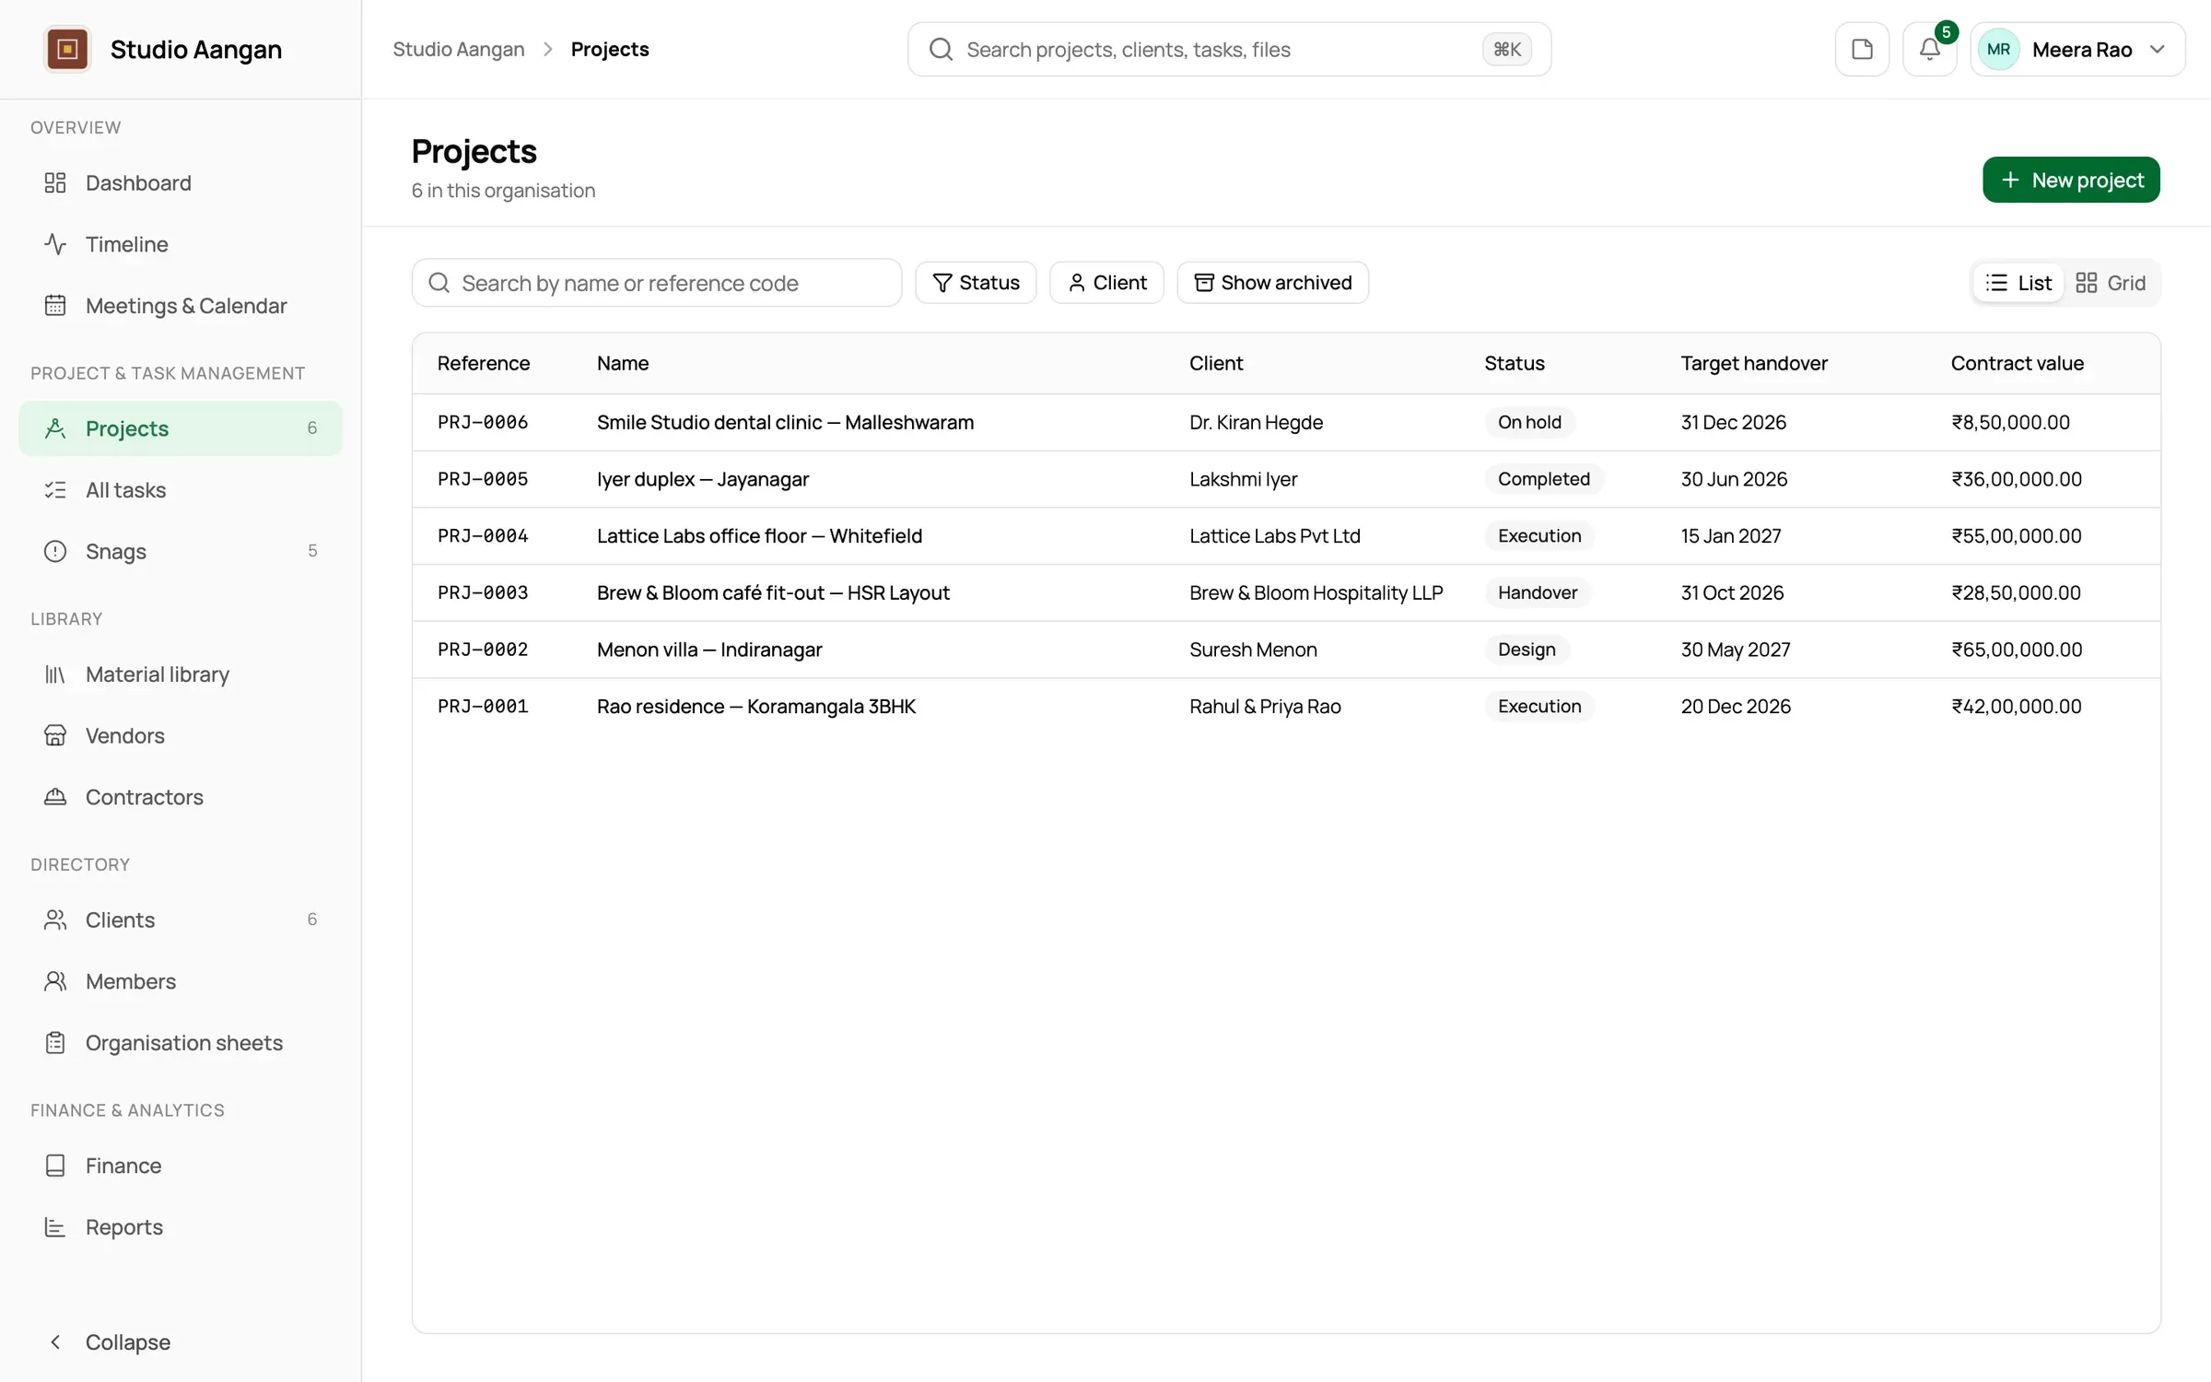
Task: Open Organisation sheets
Action: [181, 1042]
